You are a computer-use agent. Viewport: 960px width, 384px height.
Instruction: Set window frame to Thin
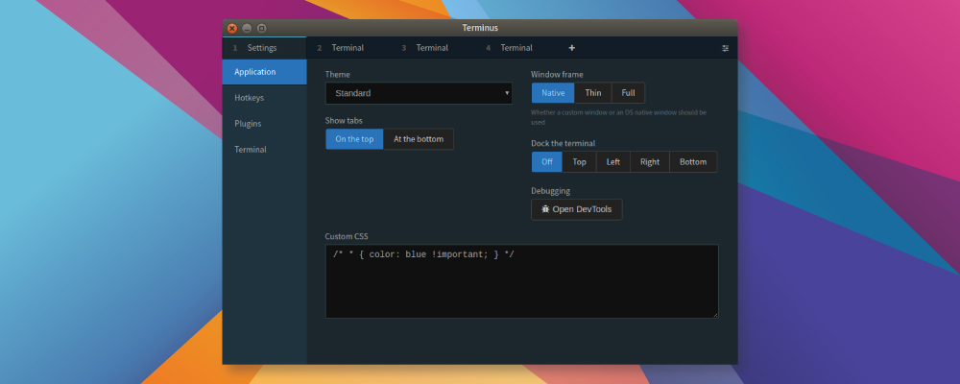(x=593, y=93)
